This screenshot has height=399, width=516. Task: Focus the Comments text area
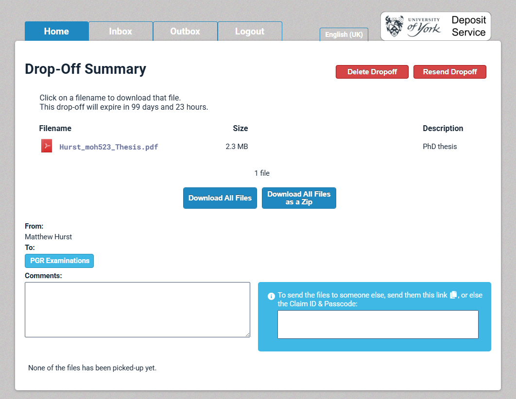138,310
